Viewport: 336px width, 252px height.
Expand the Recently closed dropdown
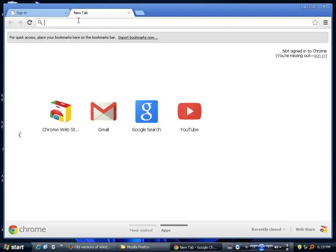(x=269, y=229)
